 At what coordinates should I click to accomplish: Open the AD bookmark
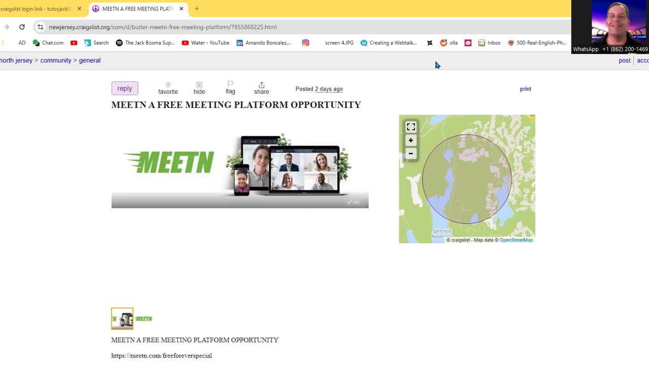click(x=22, y=43)
